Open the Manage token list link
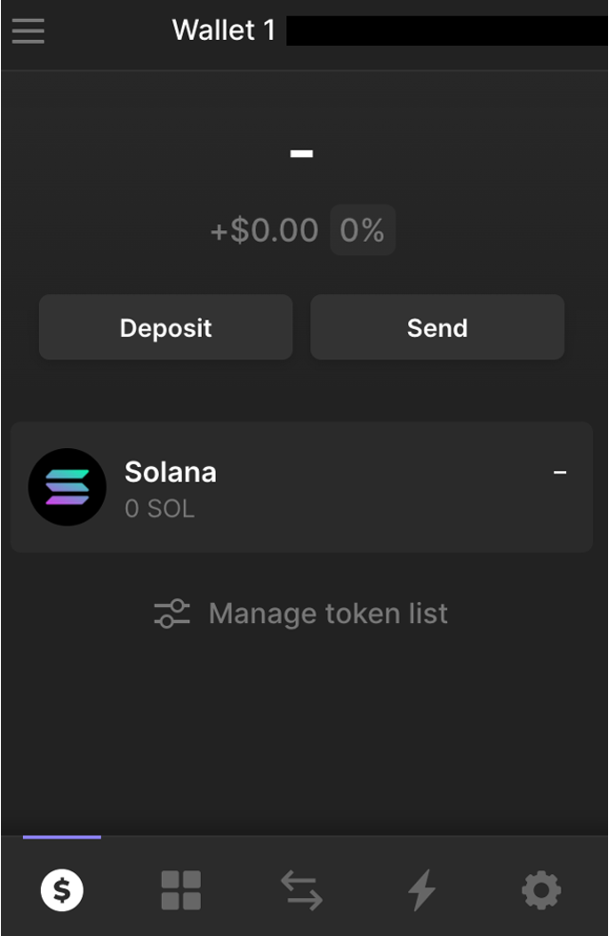The width and height of the screenshot is (609, 936). [328, 614]
